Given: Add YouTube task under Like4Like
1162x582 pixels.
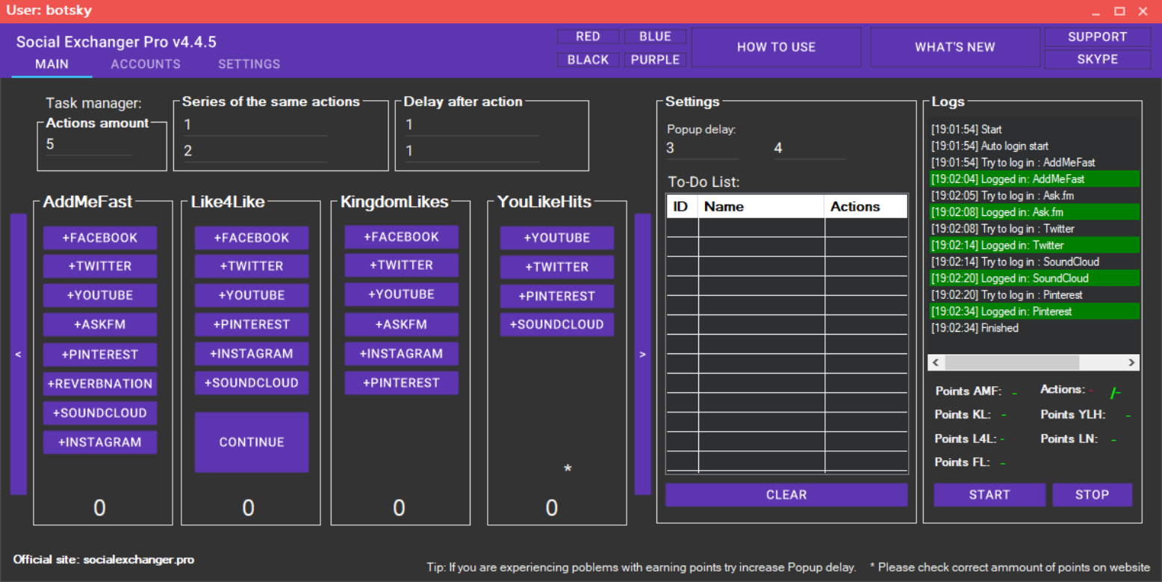Looking at the screenshot, I should click(x=252, y=295).
